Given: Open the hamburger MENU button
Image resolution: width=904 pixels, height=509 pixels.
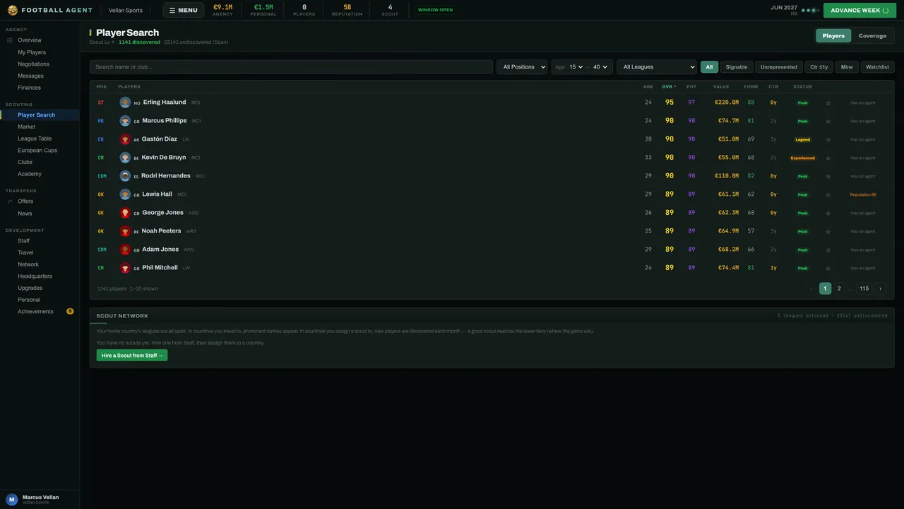Looking at the screenshot, I should click(184, 10).
